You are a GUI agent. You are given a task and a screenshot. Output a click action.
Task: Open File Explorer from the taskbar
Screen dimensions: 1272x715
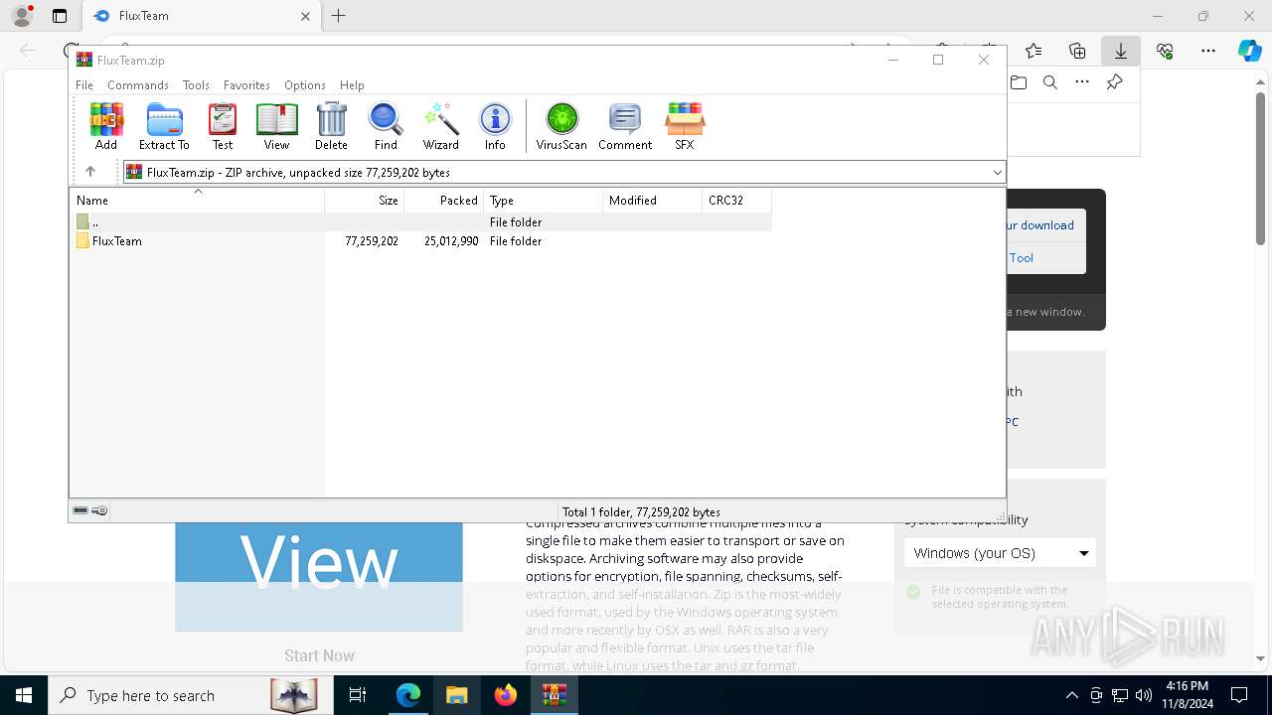point(456,695)
